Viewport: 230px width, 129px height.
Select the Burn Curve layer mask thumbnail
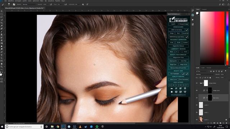click(210, 98)
